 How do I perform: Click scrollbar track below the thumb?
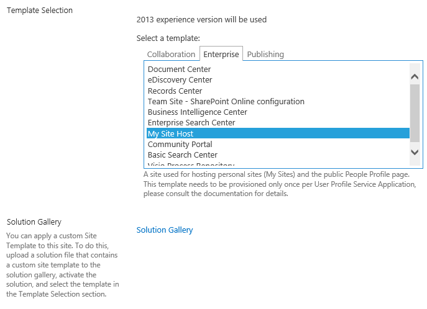tap(415, 145)
